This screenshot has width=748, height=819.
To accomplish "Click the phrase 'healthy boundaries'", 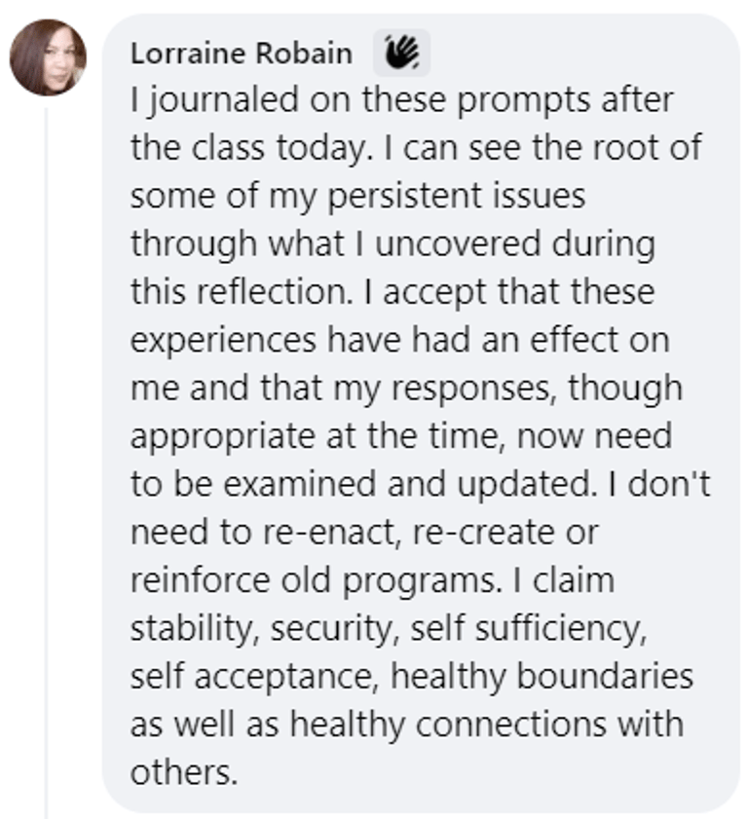I will pyautogui.click(x=542, y=677).
